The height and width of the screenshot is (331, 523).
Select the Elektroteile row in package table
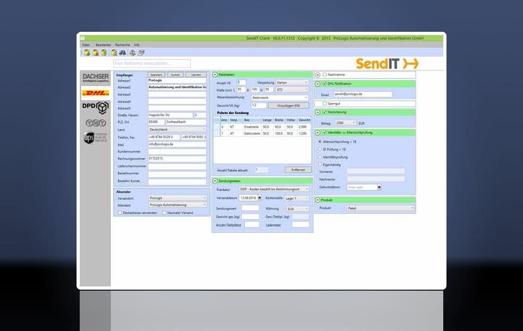263,133
